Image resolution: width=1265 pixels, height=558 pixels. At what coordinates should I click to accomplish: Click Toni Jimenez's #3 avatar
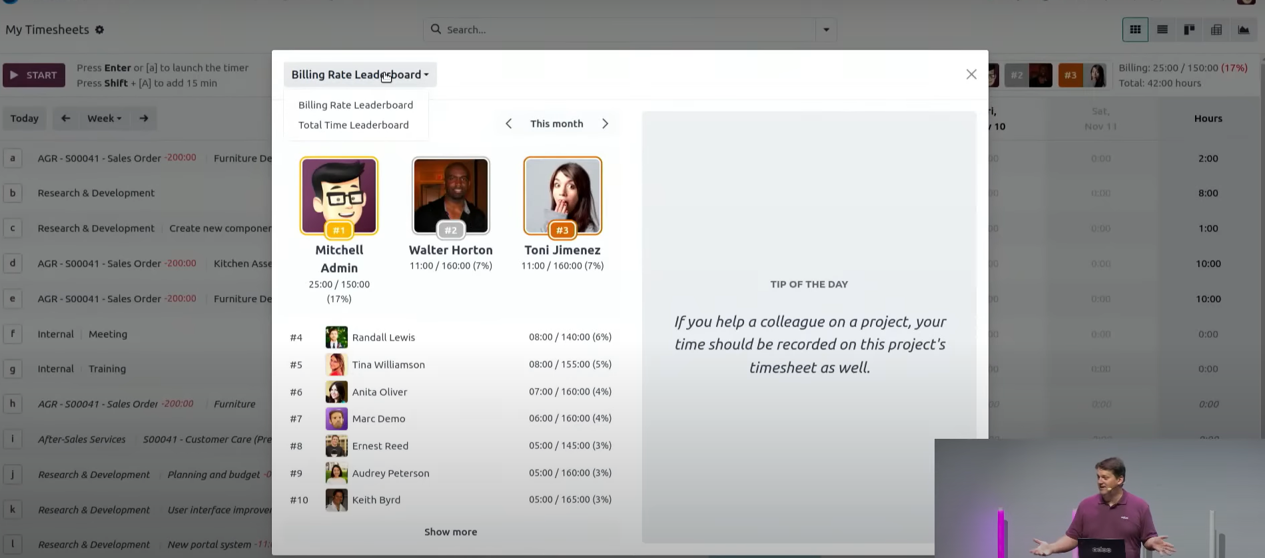tap(563, 196)
